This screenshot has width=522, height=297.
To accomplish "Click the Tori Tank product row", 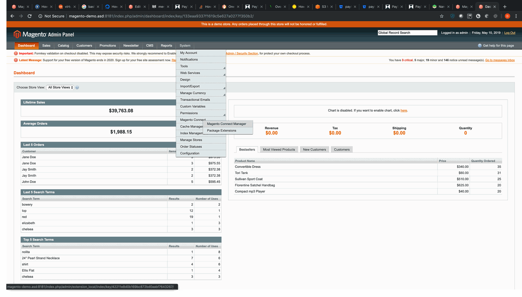I will pyautogui.click(x=368, y=173).
